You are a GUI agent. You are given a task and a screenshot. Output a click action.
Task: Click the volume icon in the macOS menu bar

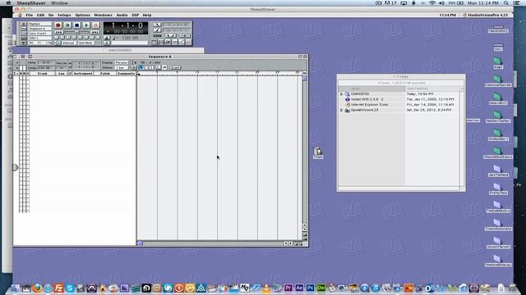[x=441, y=3]
